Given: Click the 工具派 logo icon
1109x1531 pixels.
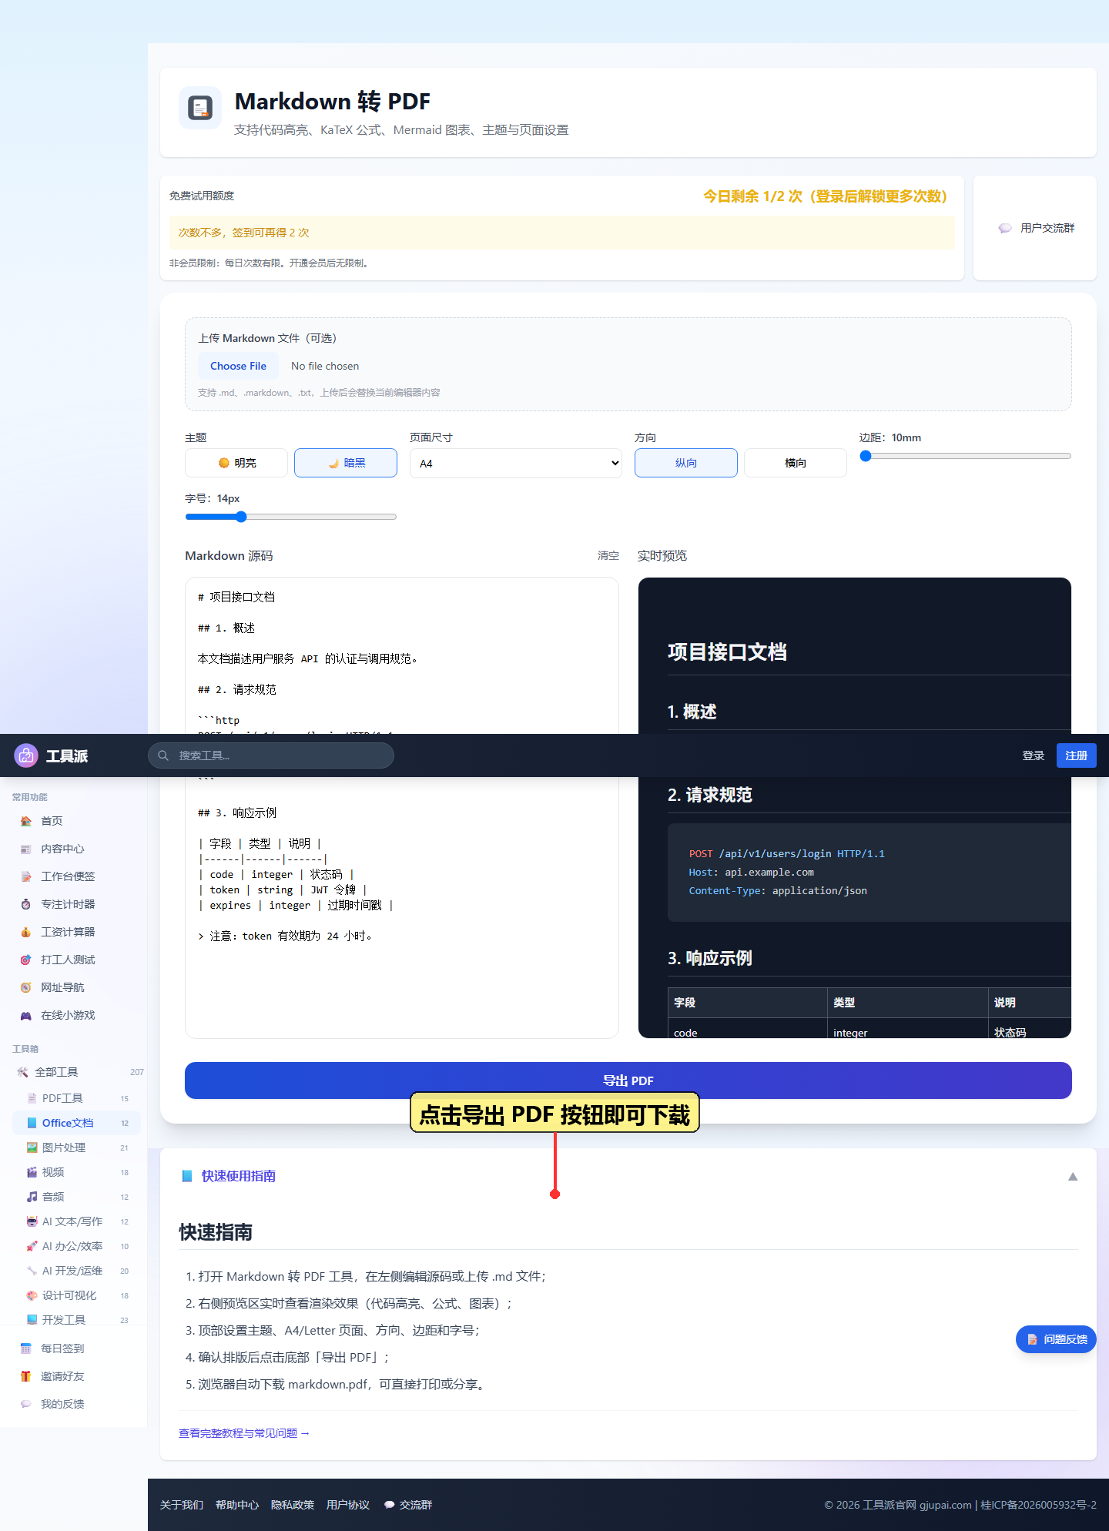Looking at the screenshot, I should coord(26,755).
